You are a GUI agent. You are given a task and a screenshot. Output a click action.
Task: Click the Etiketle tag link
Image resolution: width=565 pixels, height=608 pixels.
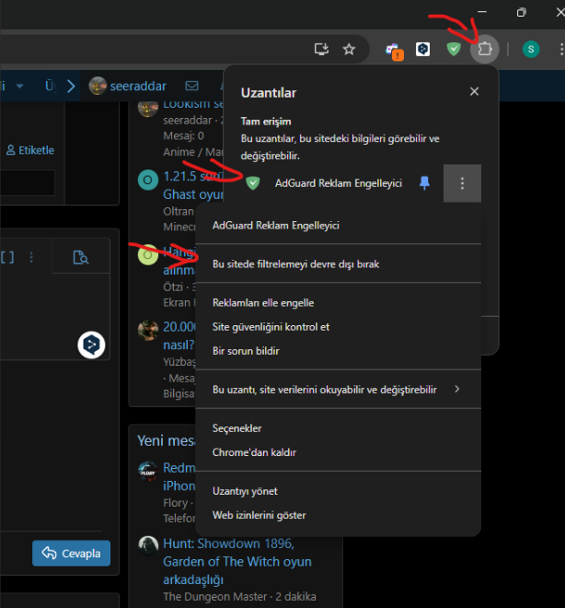30,150
